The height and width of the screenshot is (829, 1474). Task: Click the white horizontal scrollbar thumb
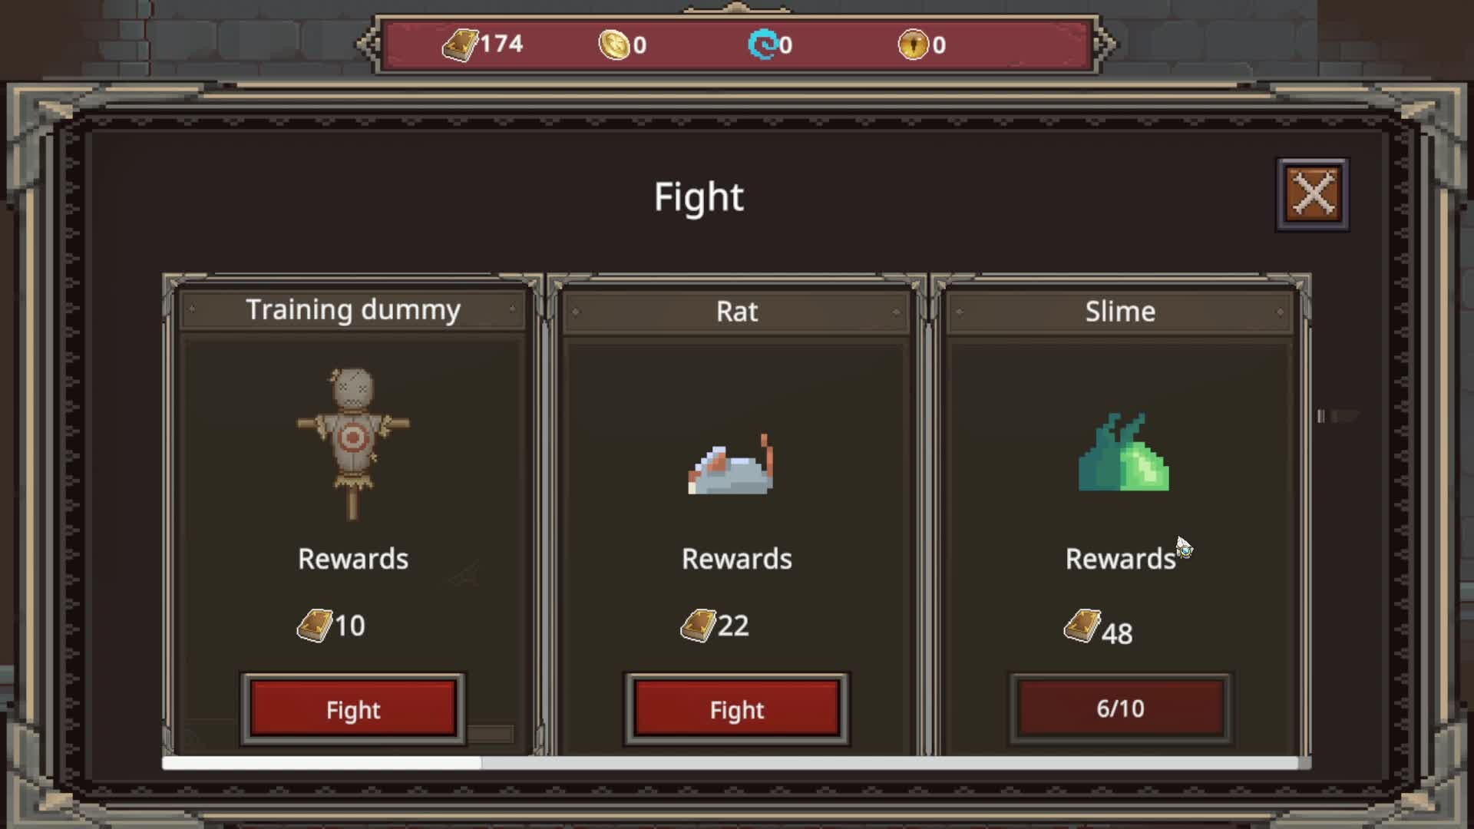pyautogui.click(x=322, y=762)
